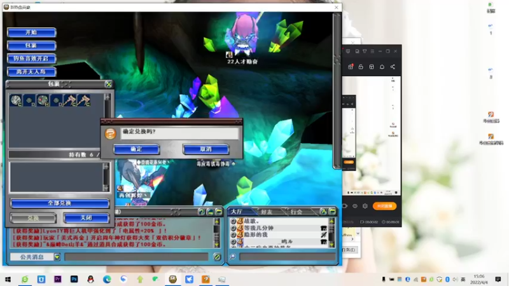Screen dimensions: 509x286
Task: Select the first stone item in the bag
Action: pos(15,100)
